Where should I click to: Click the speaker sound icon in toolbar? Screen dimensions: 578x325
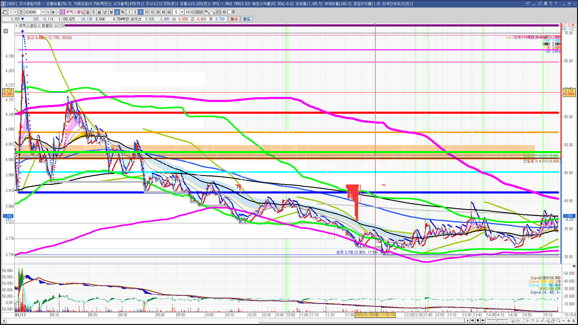(54, 12)
